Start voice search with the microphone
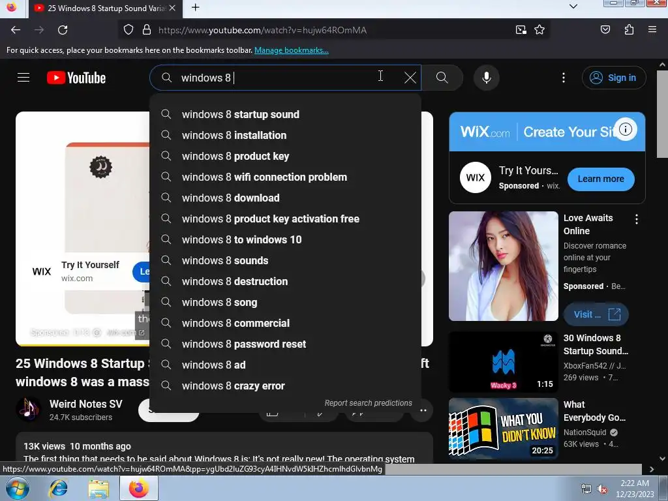 [487, 78]
